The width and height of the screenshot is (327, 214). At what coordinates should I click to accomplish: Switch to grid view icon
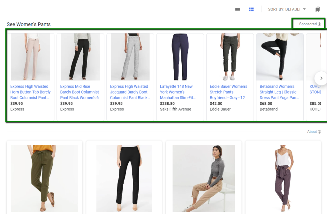251,9
